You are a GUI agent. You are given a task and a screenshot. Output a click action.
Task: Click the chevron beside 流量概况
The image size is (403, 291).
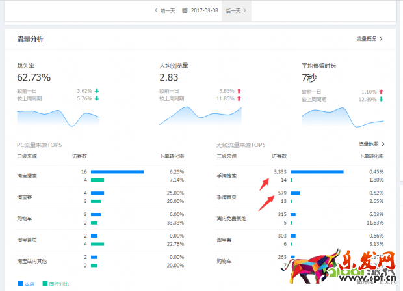381,39
